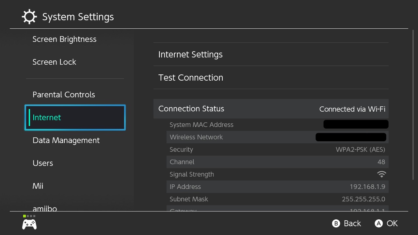This screenshot has height=235, width=418.
Task: Open Data Management settings
Action: pos(66,140)
